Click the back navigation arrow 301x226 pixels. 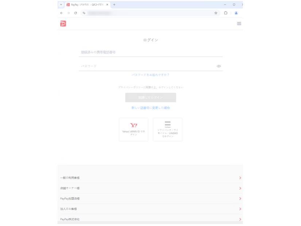click(61, 13)
